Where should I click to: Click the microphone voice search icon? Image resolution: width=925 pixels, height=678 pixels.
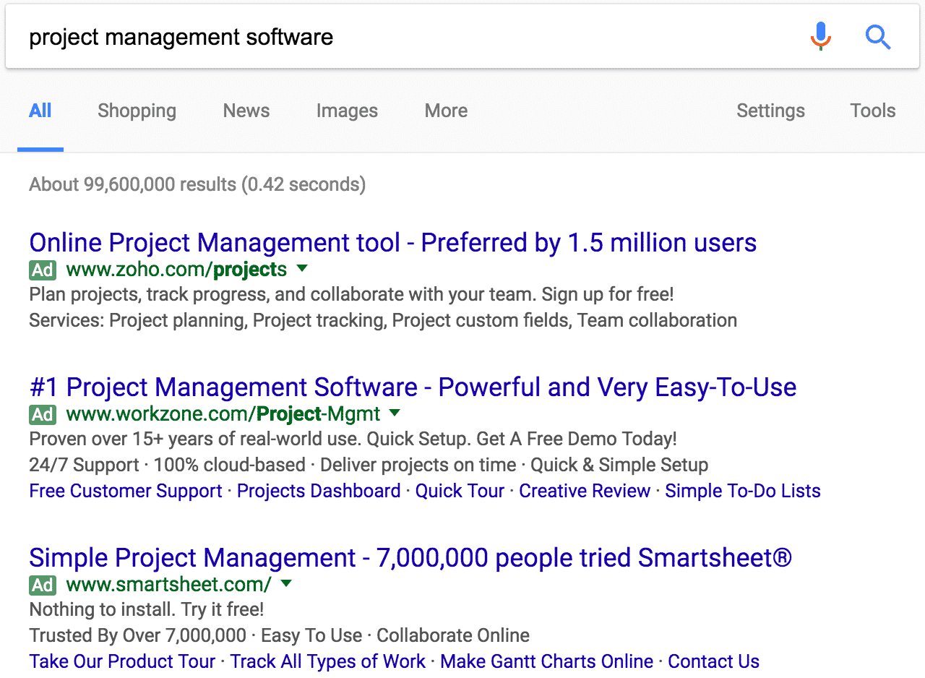click(x=820, y=36)
